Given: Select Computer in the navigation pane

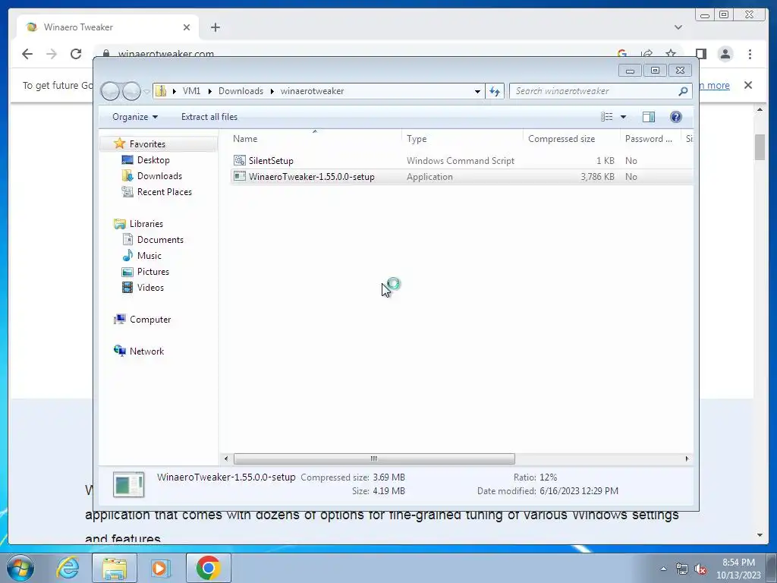Looking at the screenshot, I should click(x=150, y=320).
